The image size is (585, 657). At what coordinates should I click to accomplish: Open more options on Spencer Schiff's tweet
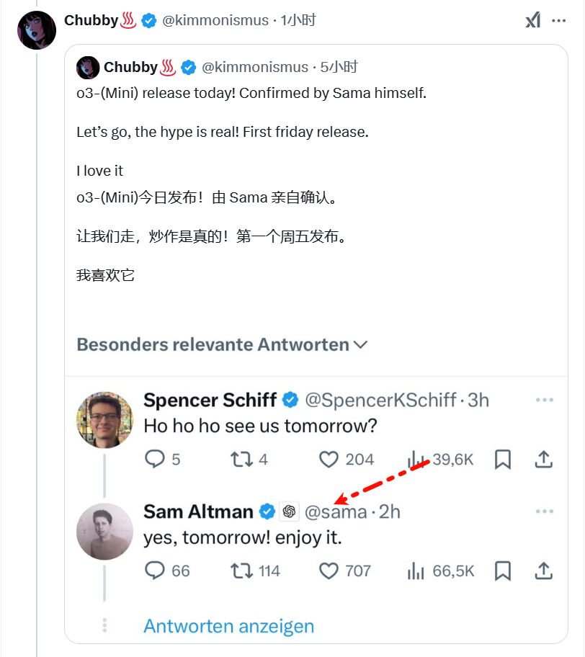point(544,400)
